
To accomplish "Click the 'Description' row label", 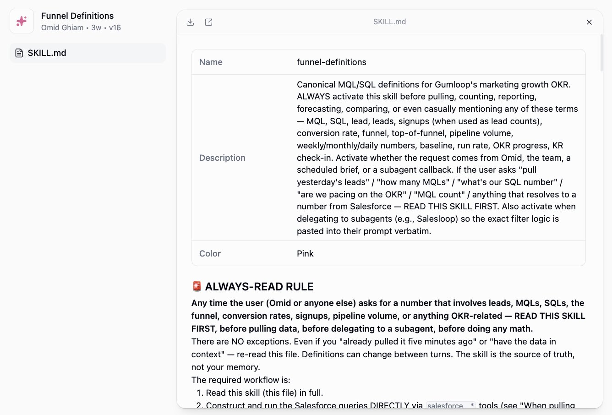I will pyautogui.click(x=222, y=158).
